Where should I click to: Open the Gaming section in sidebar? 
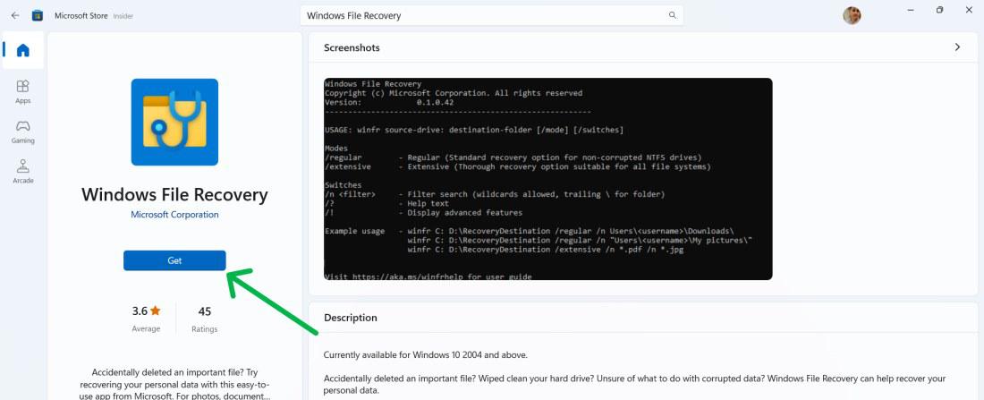click(x=23, y=132)
